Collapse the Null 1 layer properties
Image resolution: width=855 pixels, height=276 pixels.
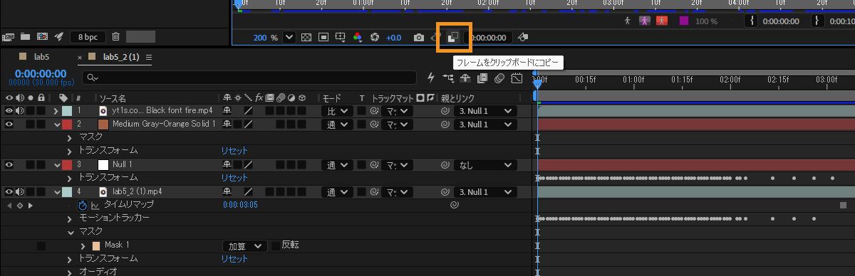click(x=58, y=165)
